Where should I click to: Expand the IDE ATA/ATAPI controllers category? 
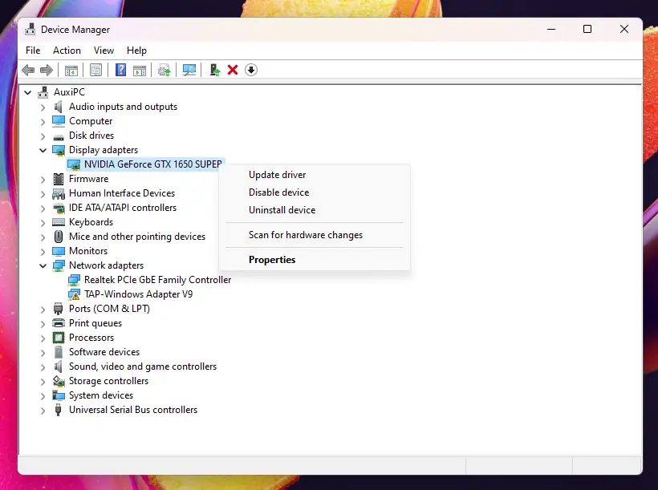tap(43, 208)
